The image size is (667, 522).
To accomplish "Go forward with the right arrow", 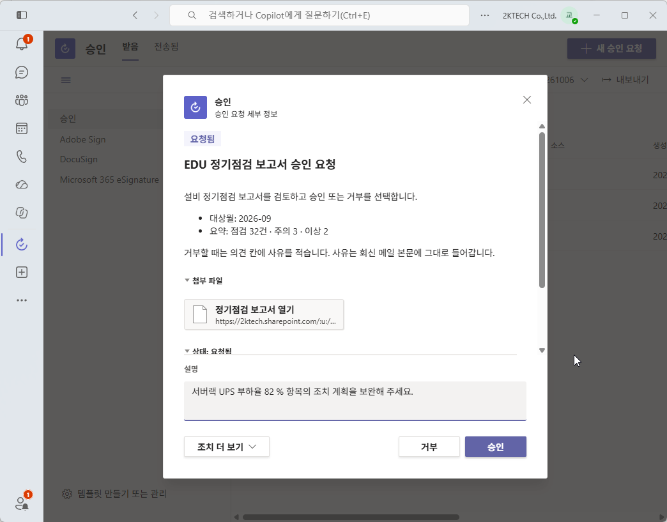I will (x=156, y=15).
